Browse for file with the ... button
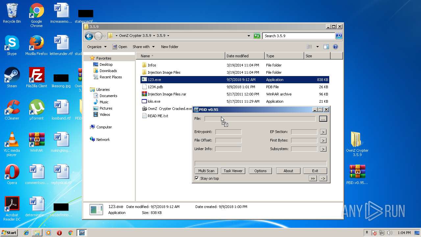Image resolution: width=421 pixels, height=237 pixels. (x=323, y=119)
